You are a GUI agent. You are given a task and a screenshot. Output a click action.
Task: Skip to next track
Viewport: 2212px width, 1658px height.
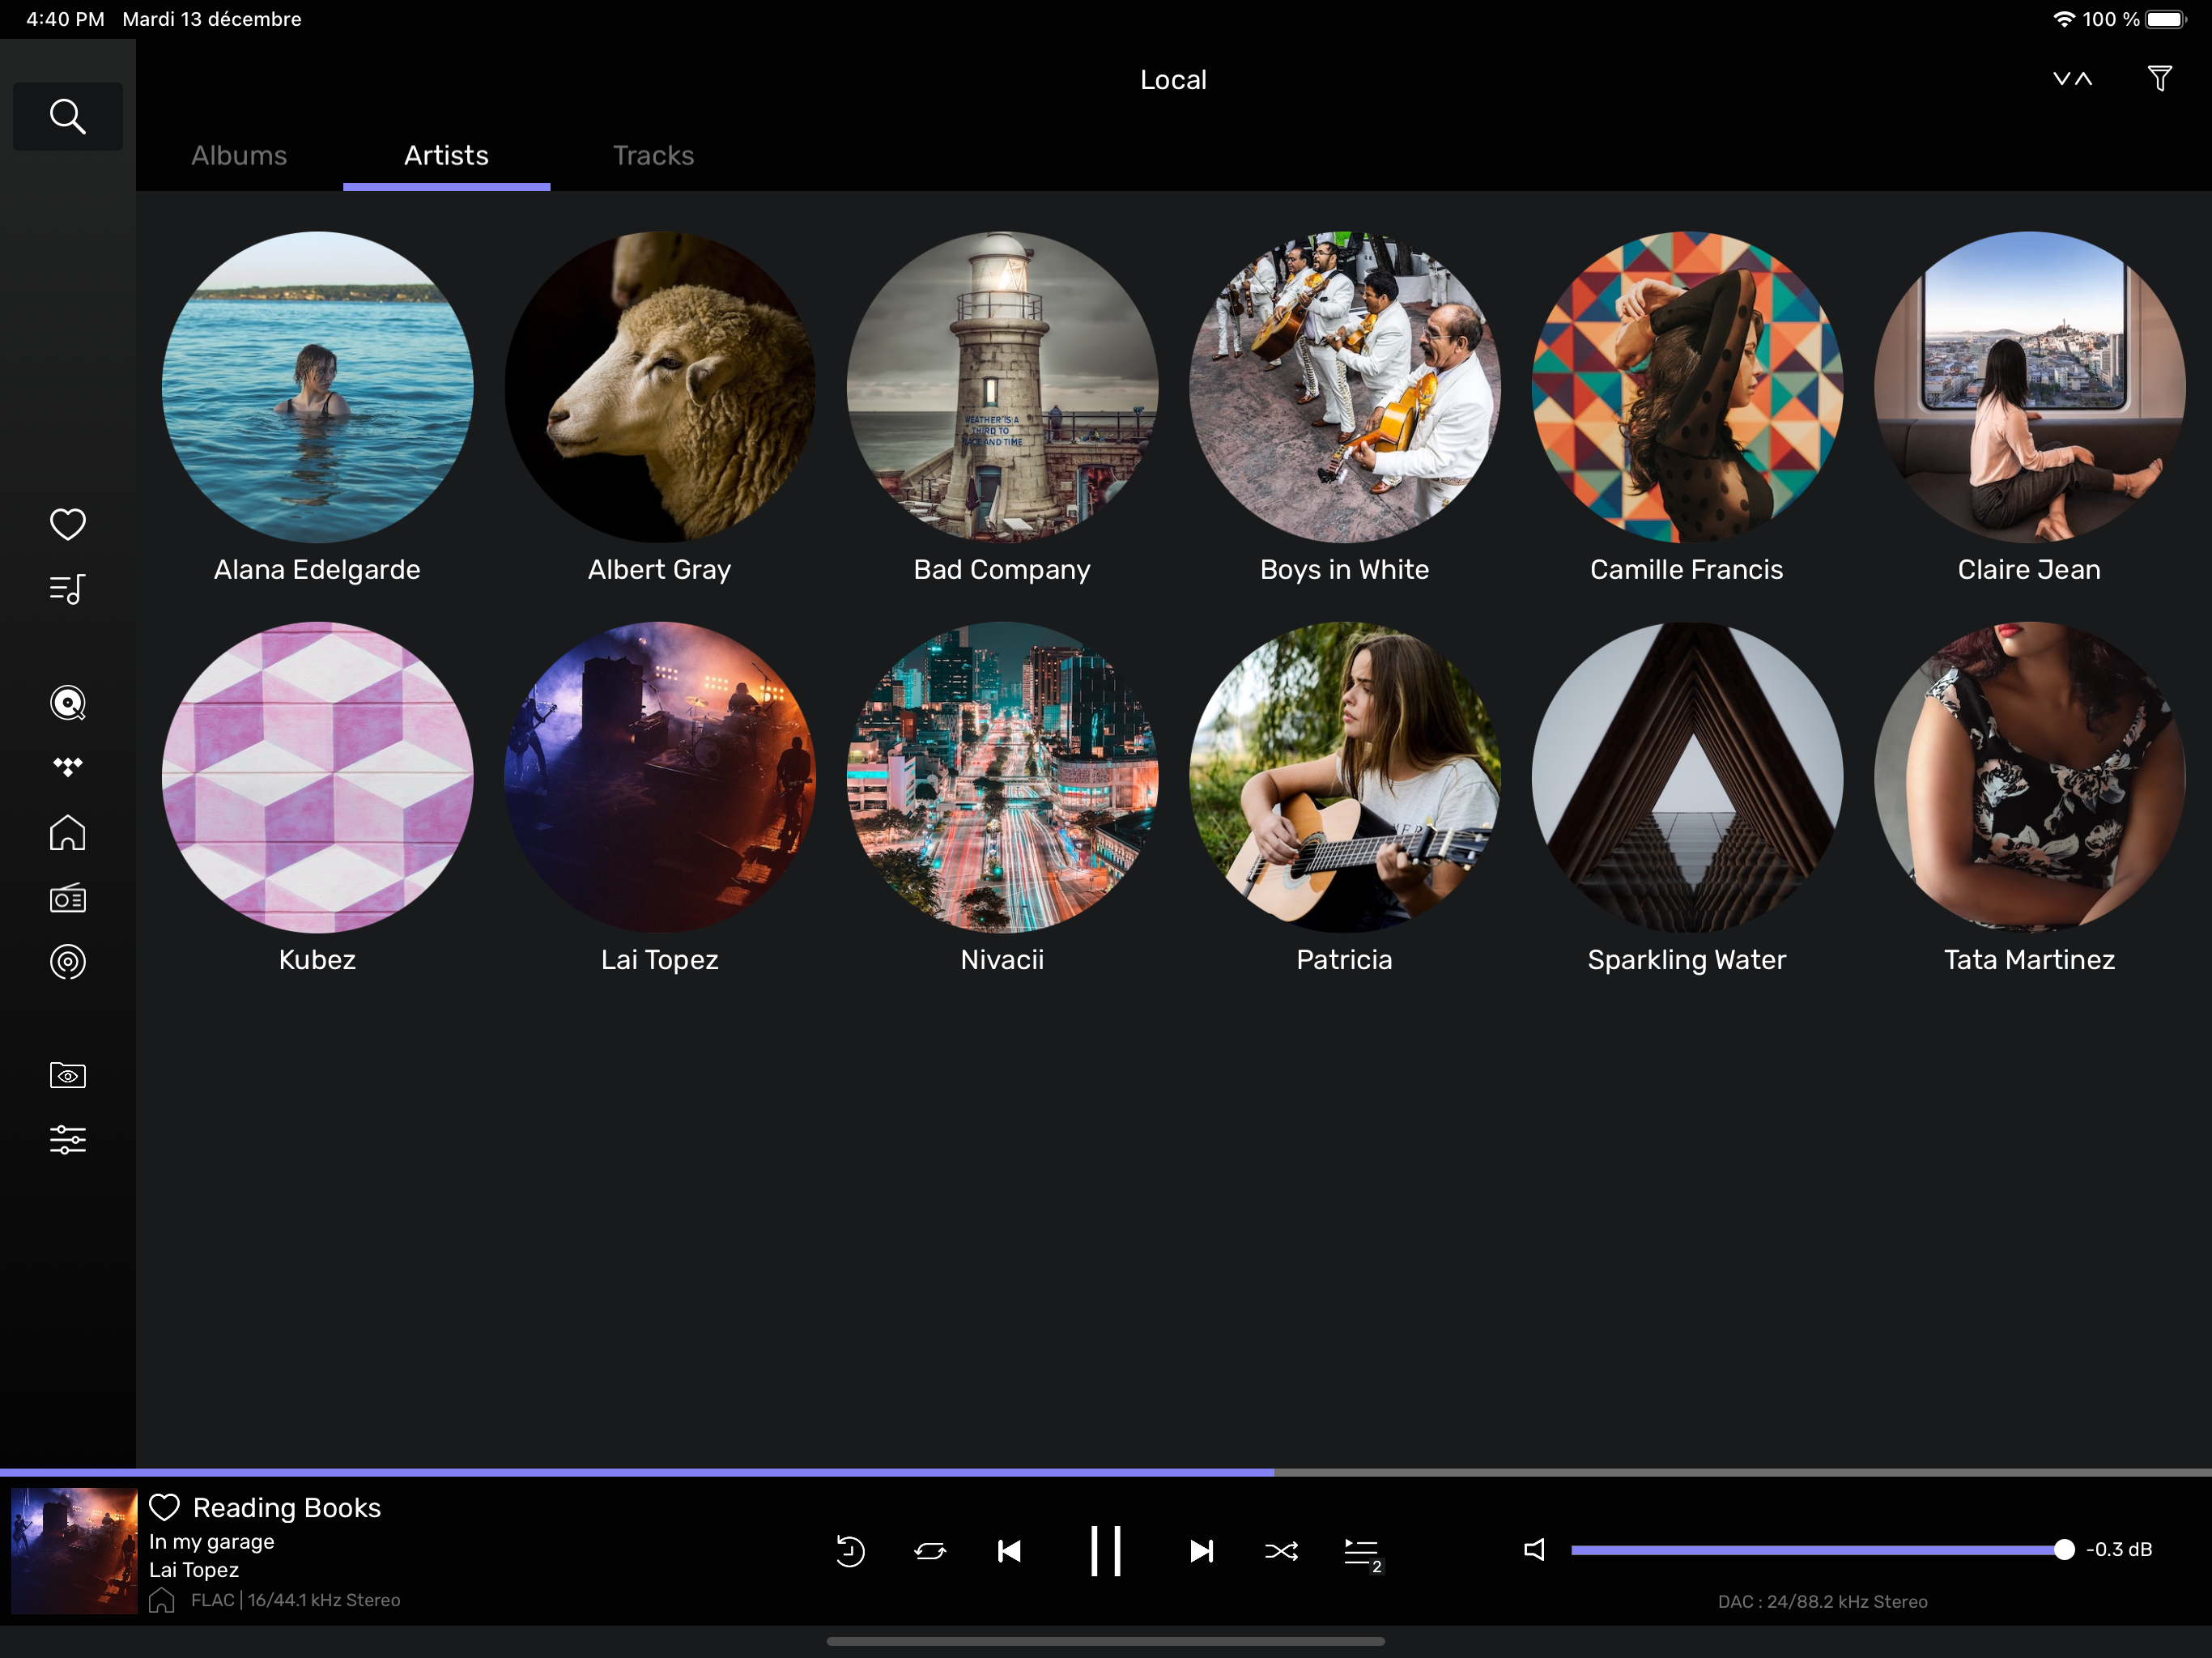coord(1201,1551)
